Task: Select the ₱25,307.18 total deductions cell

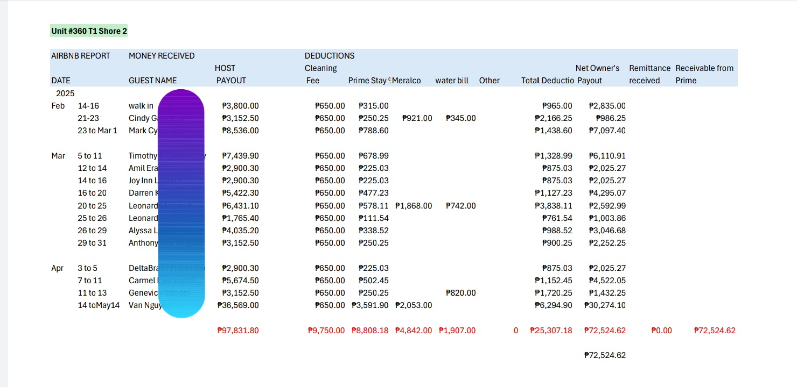Action: coord(551,331)
